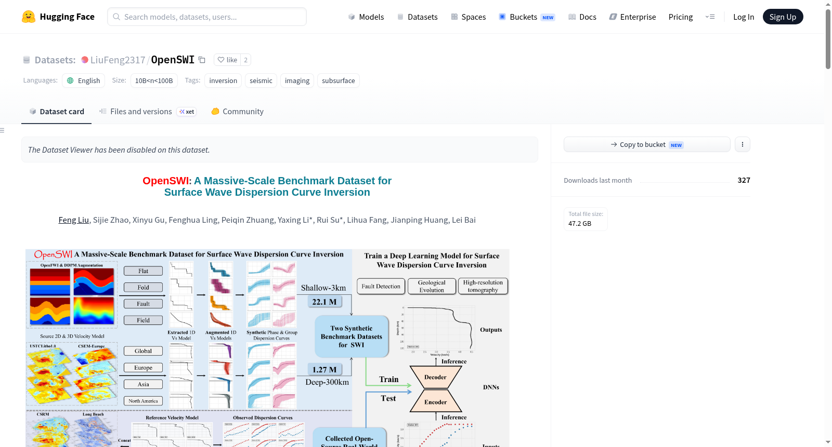Click the like count number
The width and height of the screenshot is (832, 447).
245,60
